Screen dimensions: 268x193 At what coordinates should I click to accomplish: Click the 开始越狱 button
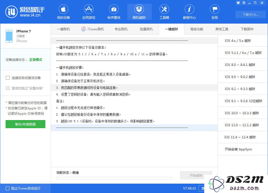point(196,175)
